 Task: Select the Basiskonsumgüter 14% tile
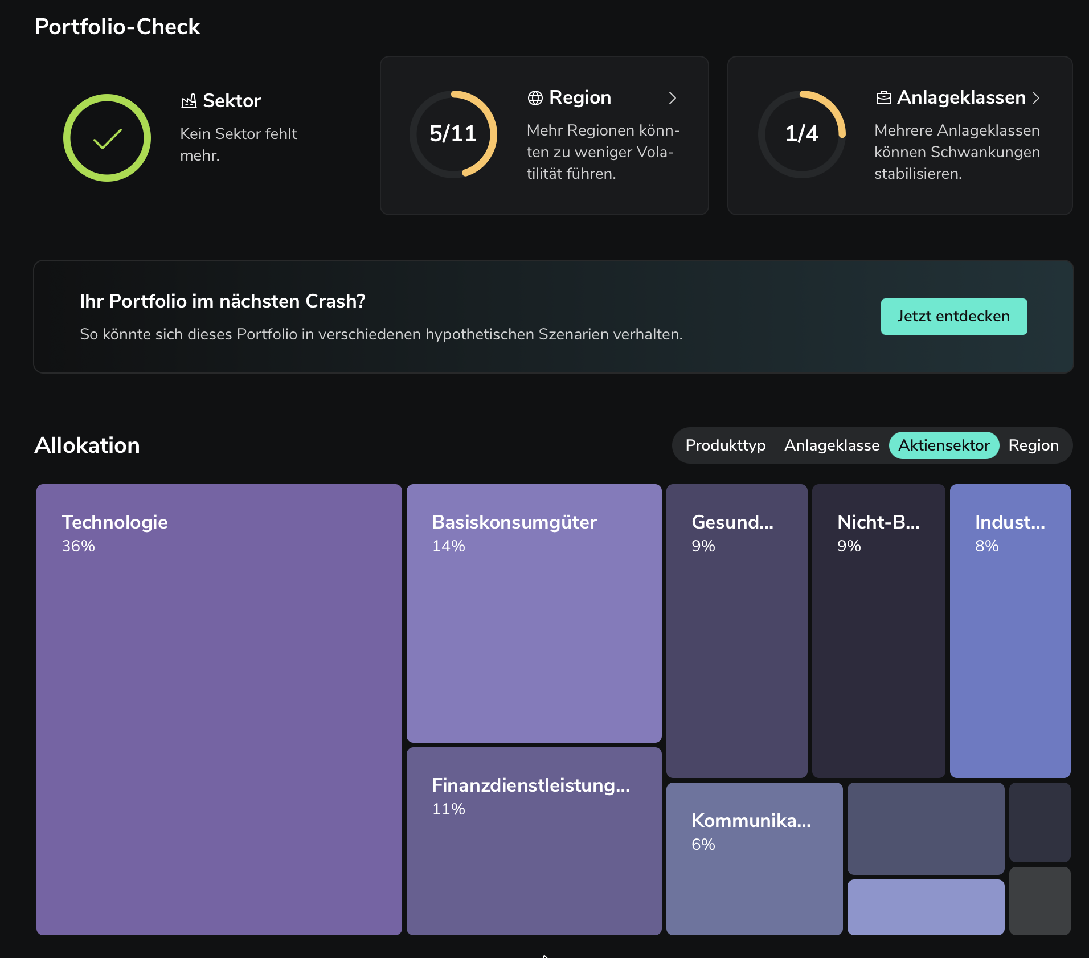534,613
